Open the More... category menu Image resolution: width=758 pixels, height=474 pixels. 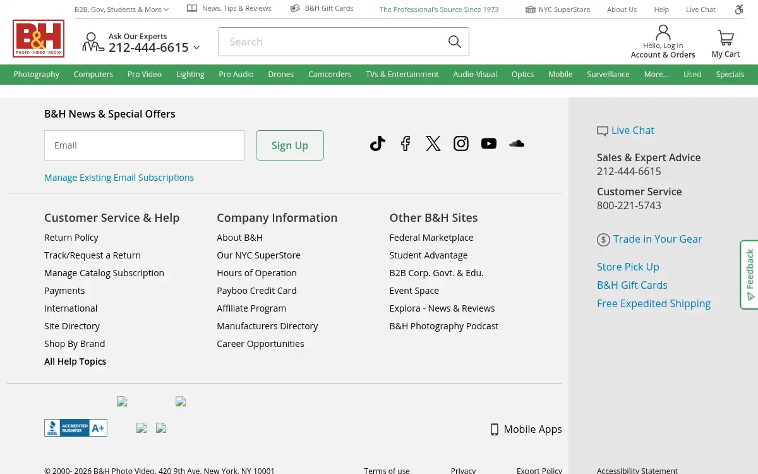[656, 74]
